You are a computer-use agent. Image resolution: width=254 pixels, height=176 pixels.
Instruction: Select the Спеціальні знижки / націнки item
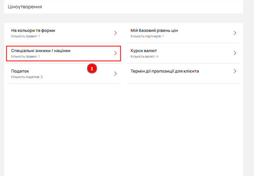coord(63,53)
